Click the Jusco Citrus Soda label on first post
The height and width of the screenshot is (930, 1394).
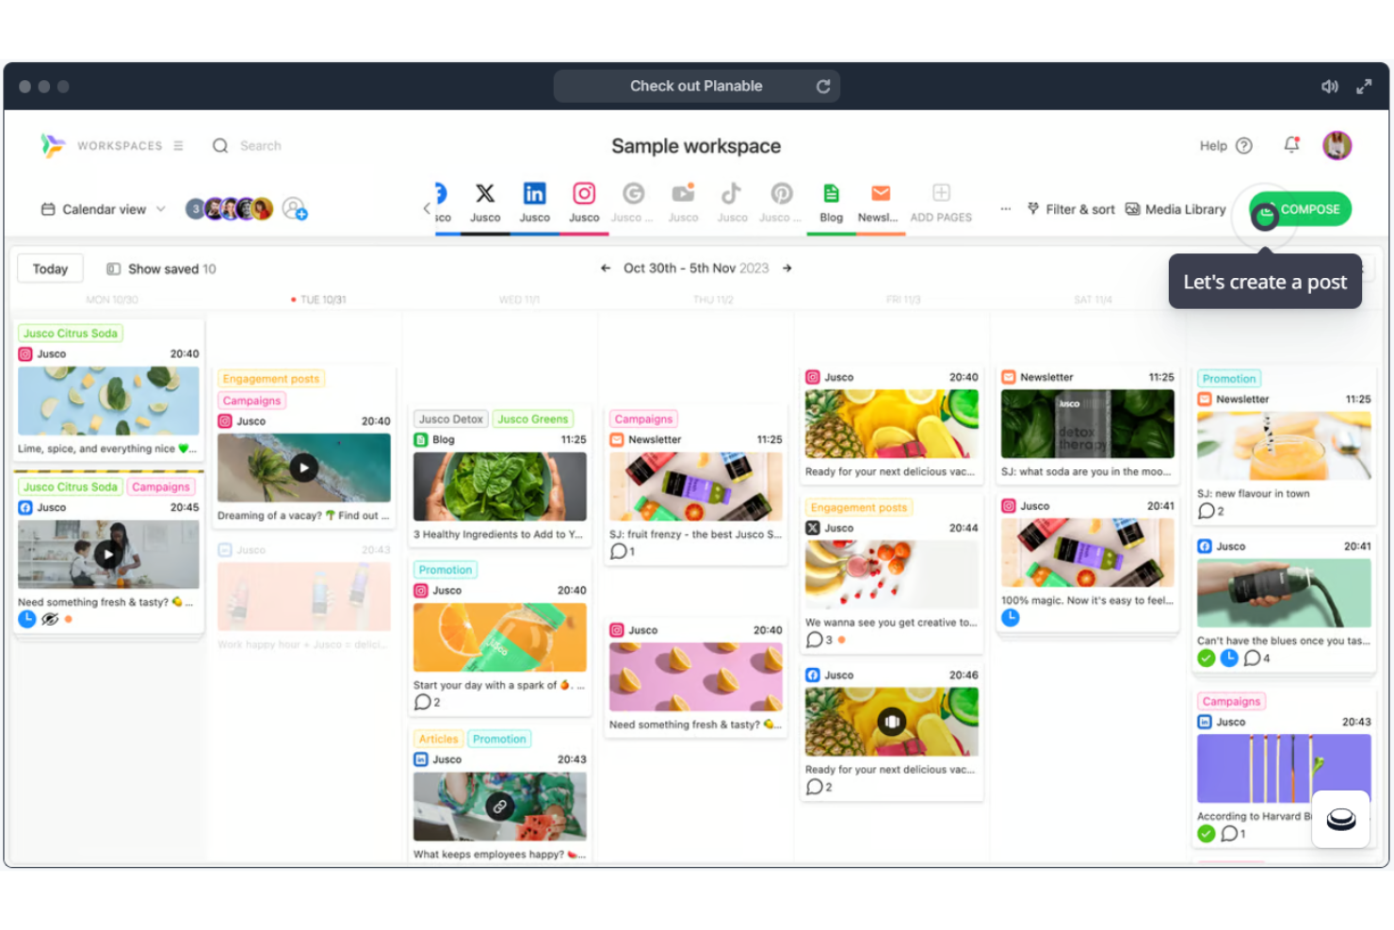pyautogui.click(x=71, y=334)
